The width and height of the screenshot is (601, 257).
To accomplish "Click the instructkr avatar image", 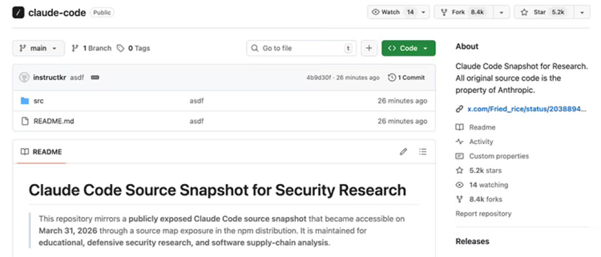I will (24, 77).
